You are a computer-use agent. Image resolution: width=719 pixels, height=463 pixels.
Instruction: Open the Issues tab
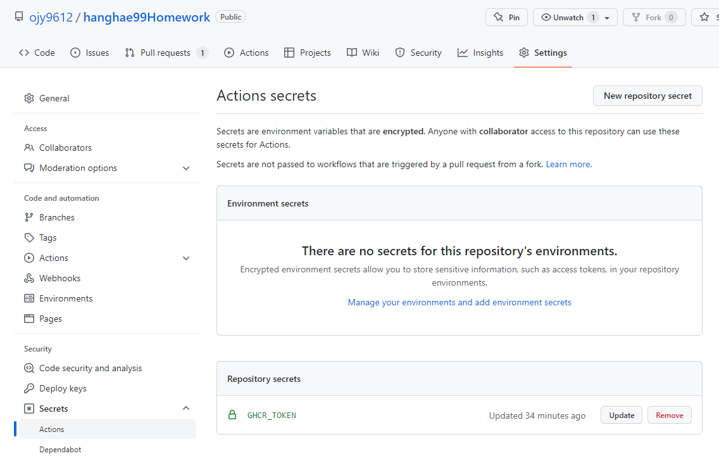click(90, 53)
